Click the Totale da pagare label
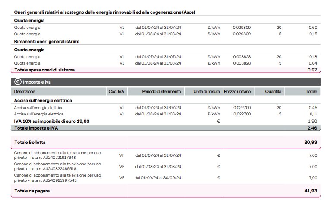 (31, 191)
